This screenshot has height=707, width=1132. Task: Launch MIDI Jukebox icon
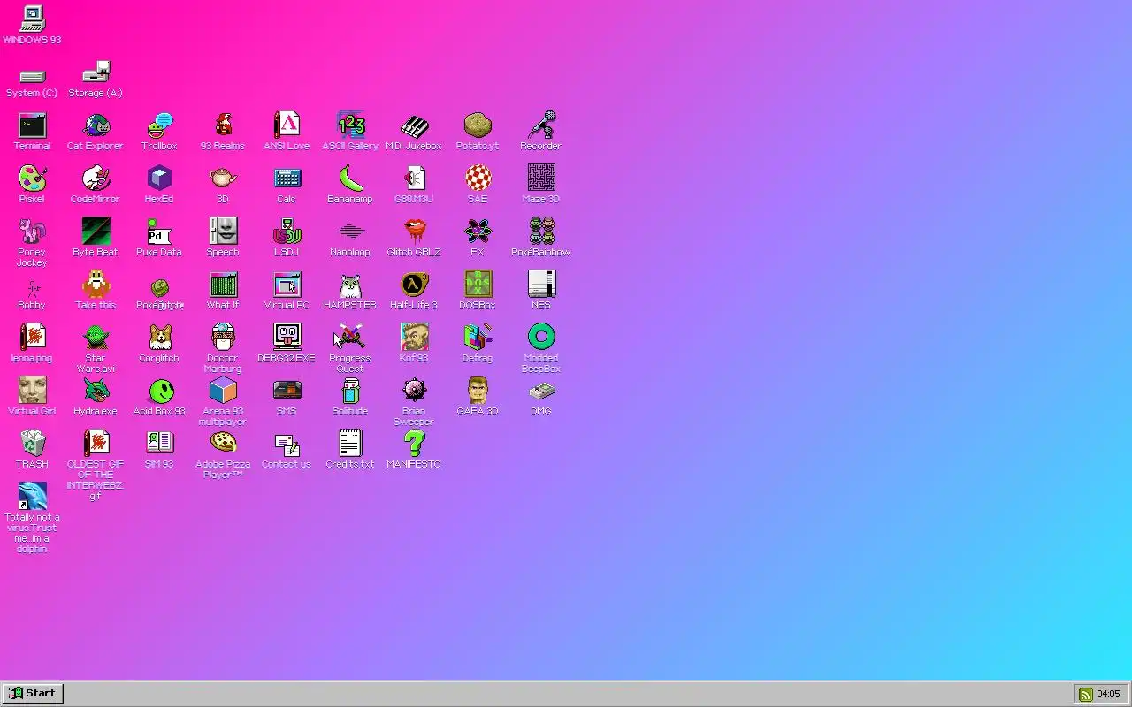pyautogui.click(x=414, y=125)
